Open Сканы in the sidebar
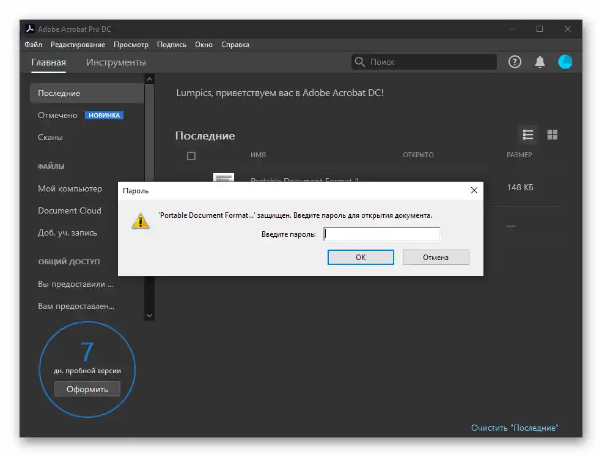602x457 pixels. 50,137
